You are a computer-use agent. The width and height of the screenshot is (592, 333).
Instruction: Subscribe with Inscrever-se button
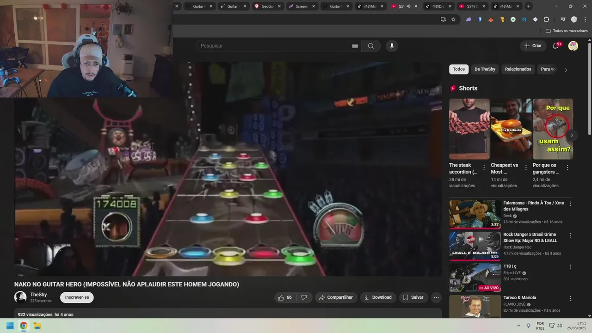[x=77, y=297]
